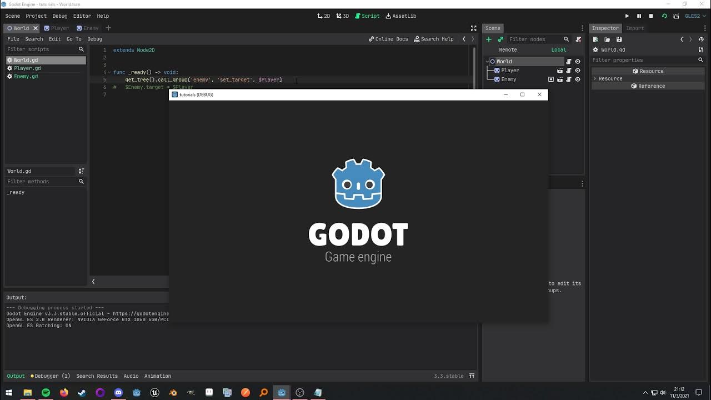711x400 pixels.
Task: Open the Debug menu in top bar
Action: 59,16
